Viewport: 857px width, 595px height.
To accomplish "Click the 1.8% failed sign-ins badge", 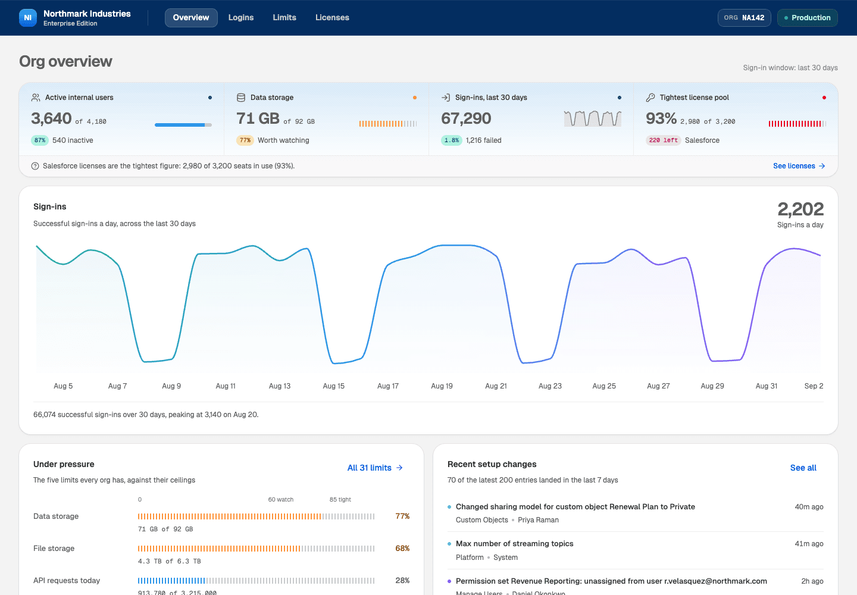I will click(452, 140).
